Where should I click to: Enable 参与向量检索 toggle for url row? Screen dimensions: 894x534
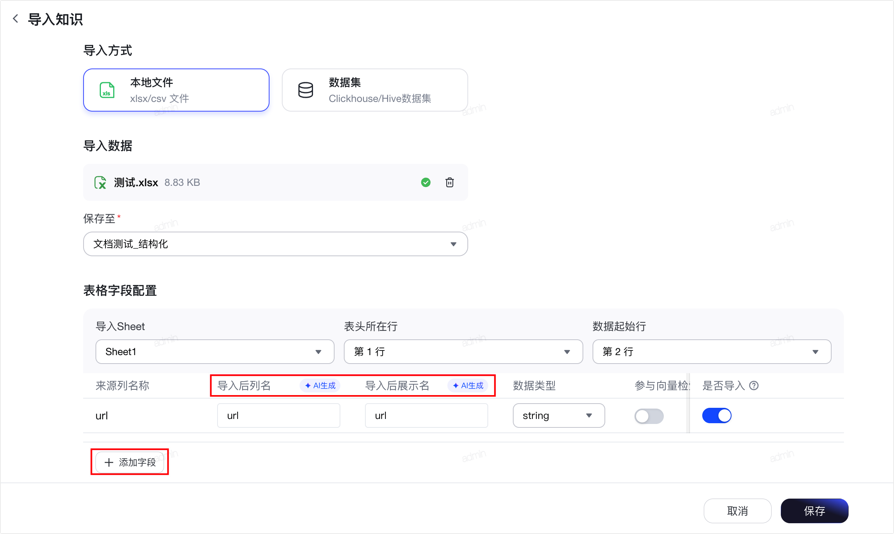tap(649, 416)
